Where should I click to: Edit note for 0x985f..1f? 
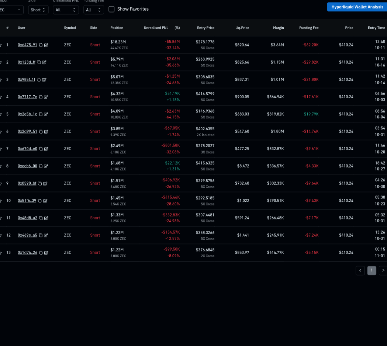click(44, 80)
